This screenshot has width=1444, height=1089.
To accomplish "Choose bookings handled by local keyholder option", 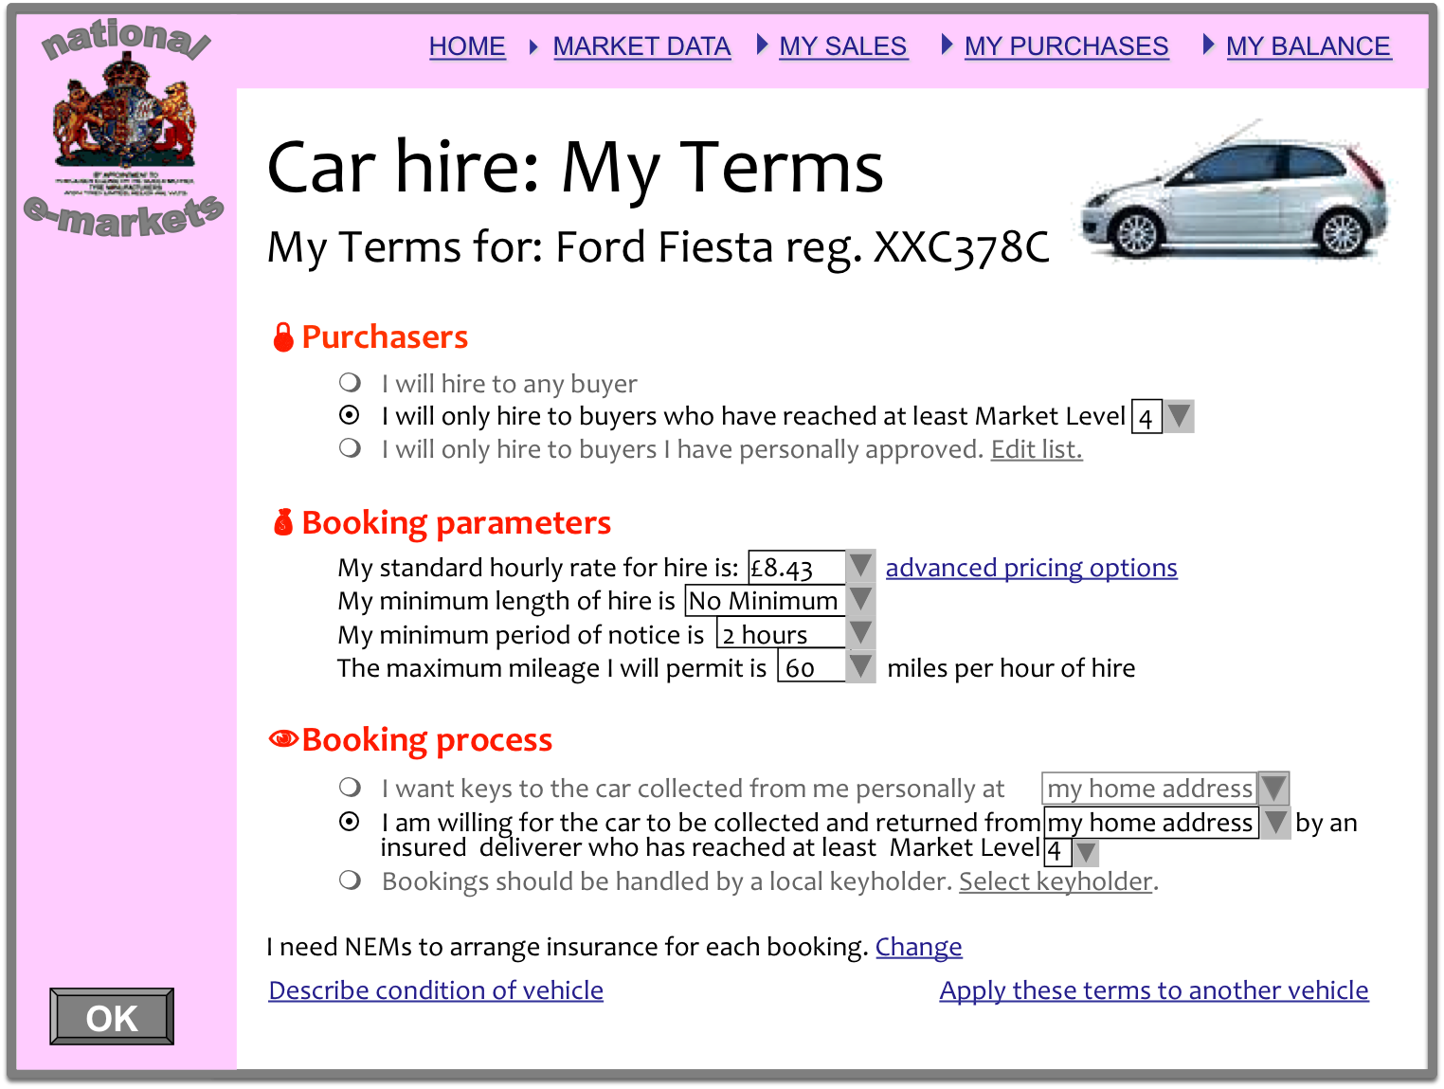I will [x=351, y=880].
